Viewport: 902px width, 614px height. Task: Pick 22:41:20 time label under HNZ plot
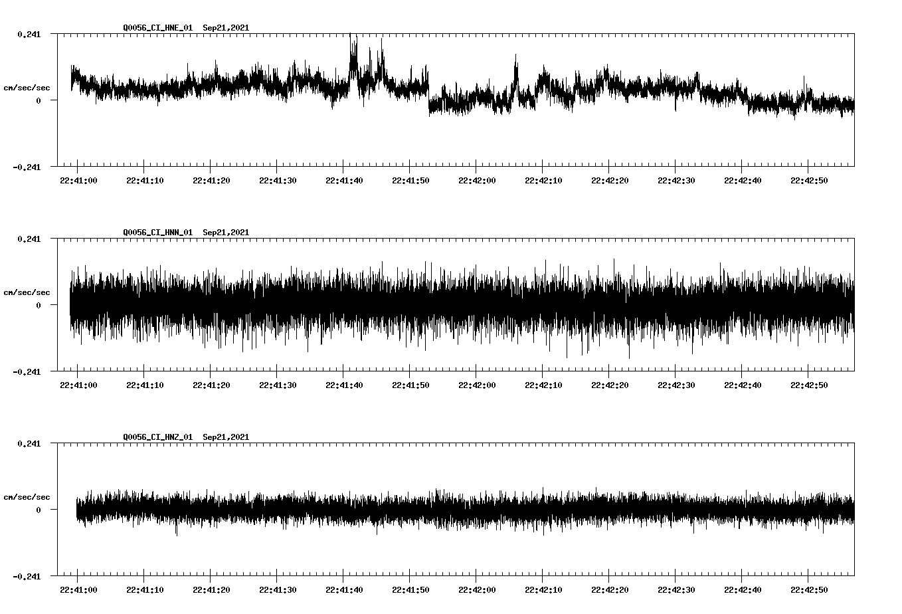[x=211, y=589]
